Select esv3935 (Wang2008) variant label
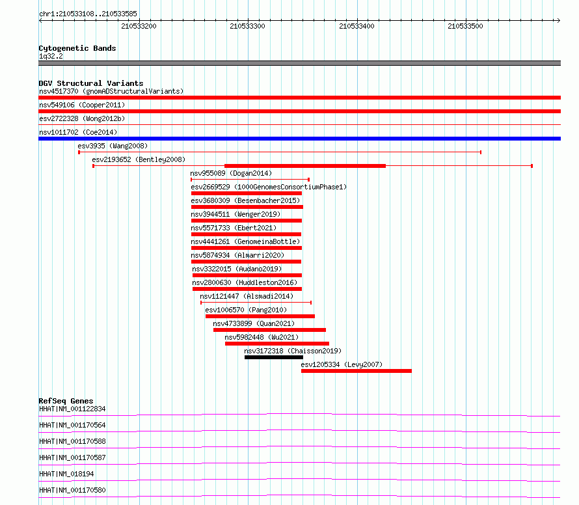The width and height of the screenshot is (579, 505). coord(113,146)
